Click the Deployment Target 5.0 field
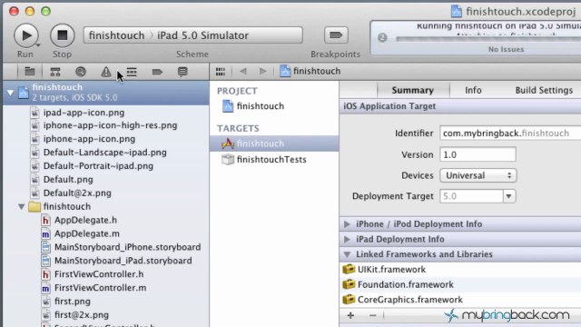The height and width of the screenshot is (327, 581). coord(471,196)
